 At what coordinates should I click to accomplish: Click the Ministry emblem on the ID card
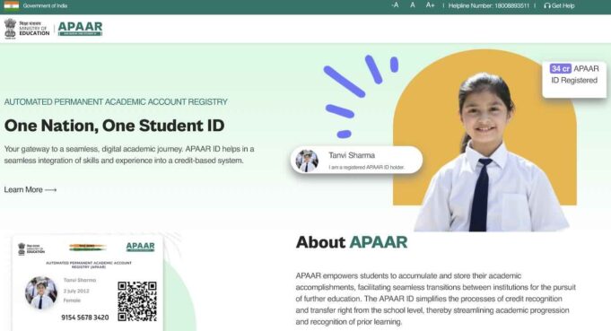coord(31,248)
